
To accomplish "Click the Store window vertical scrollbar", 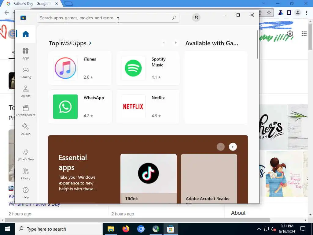I will pos(257,44).
